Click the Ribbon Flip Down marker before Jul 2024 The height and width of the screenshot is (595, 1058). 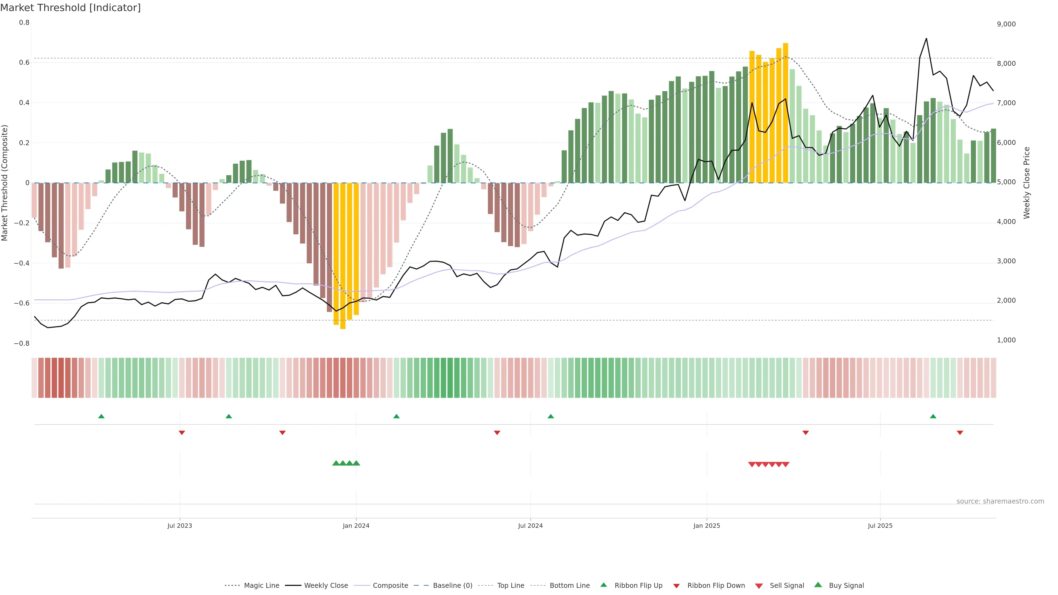[x=497, y=432]
